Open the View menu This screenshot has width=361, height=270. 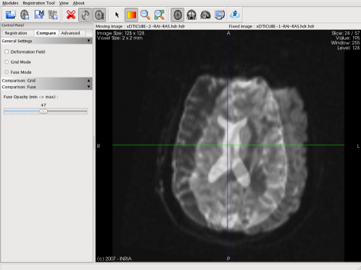pyautogui.click(x=63, y=3)
